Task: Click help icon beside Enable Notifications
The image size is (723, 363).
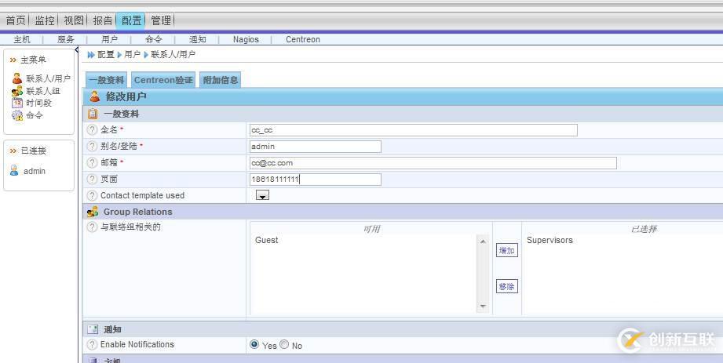Action: pyautogui.click(x=92, y=344)
